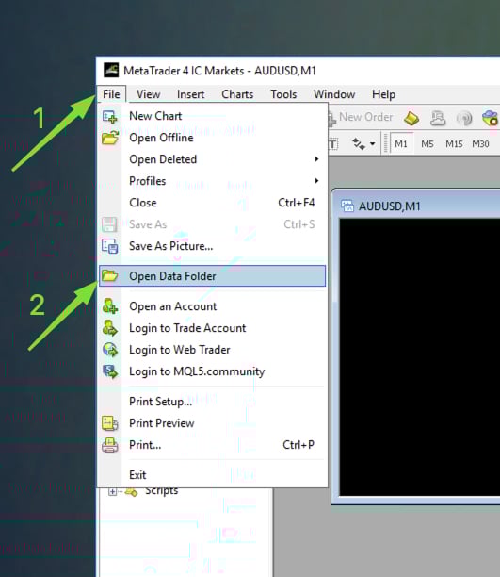Choose Open Offline from File menu

212,138
